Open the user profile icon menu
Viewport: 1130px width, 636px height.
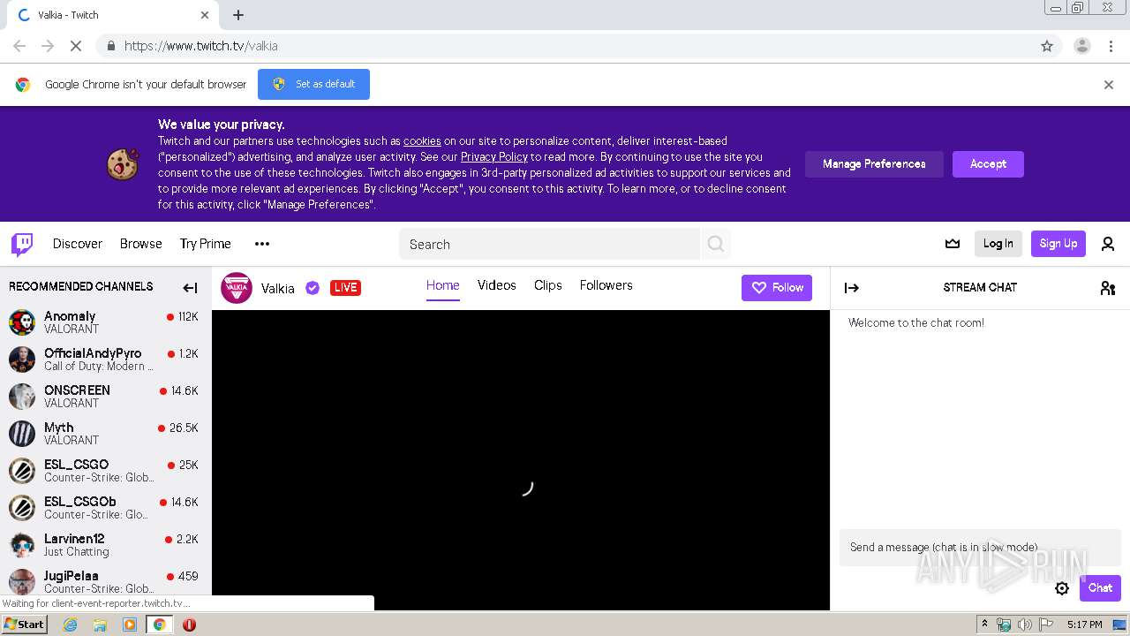1108,244
